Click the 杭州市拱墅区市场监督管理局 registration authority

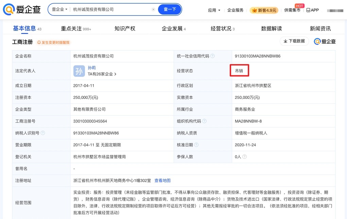pos(100,157)
